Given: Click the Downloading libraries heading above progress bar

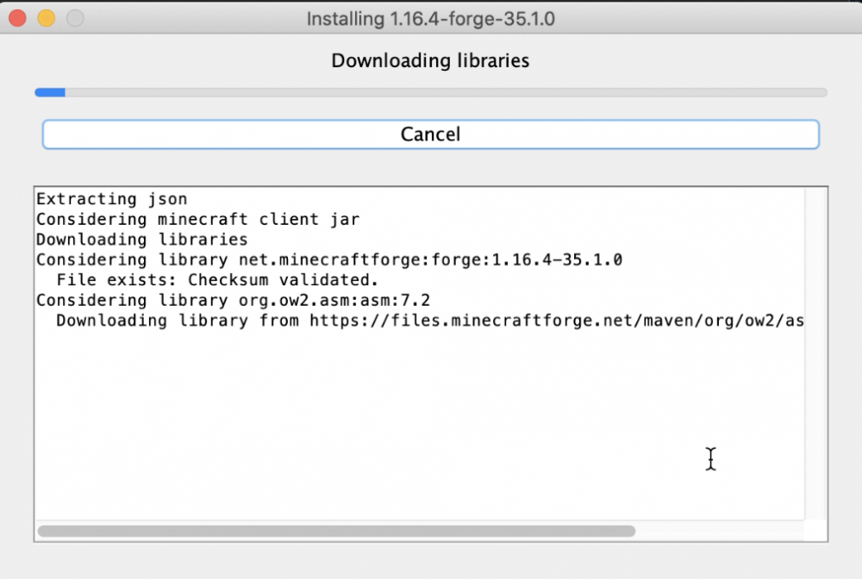Looking at the screenshot, I should point(430,60).
